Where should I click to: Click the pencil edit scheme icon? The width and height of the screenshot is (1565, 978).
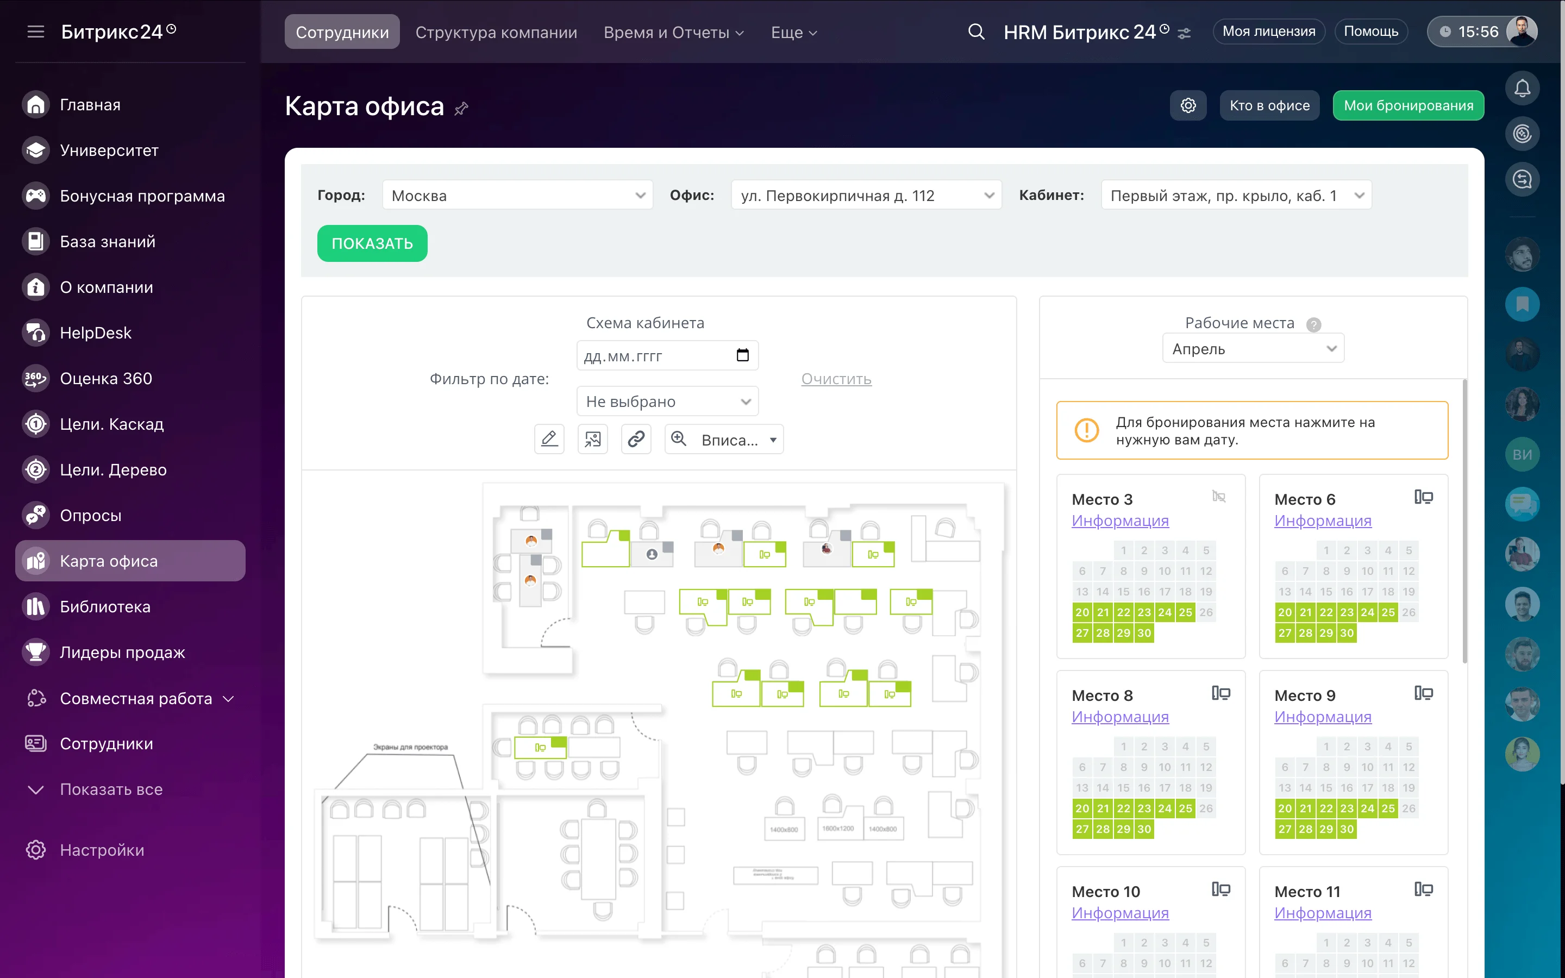(x=549, y=439)
